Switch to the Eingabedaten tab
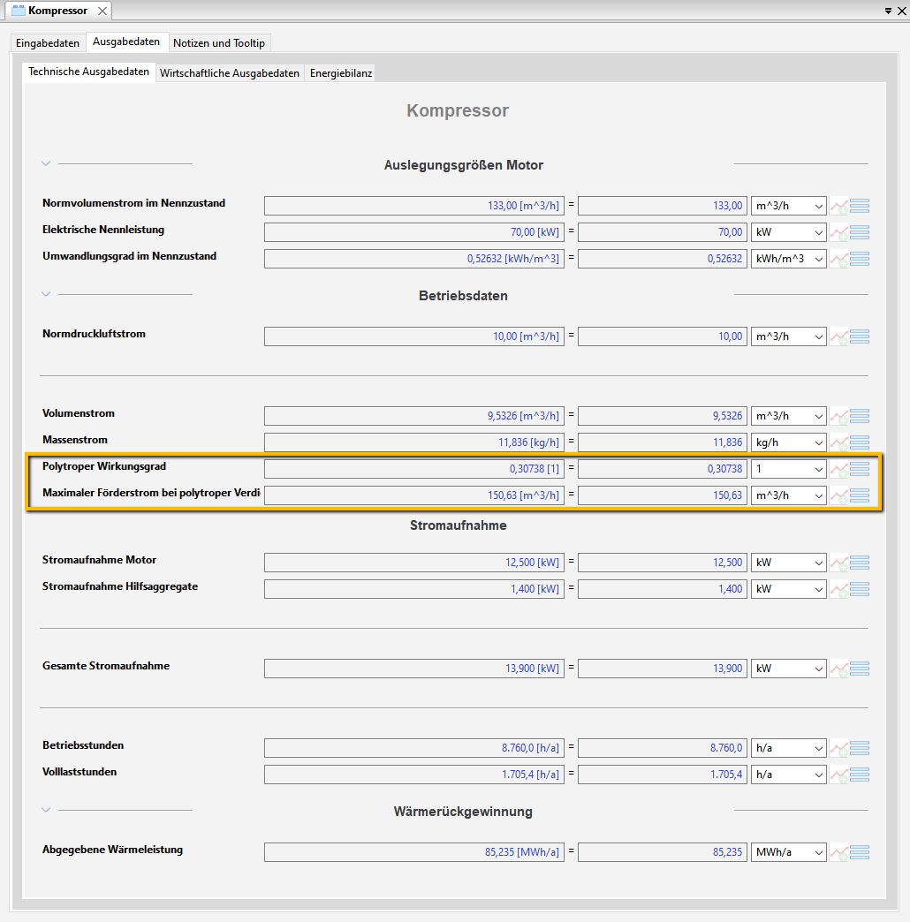Image resolution: width=910 pixels, height=922 pixels. [48, 42]
